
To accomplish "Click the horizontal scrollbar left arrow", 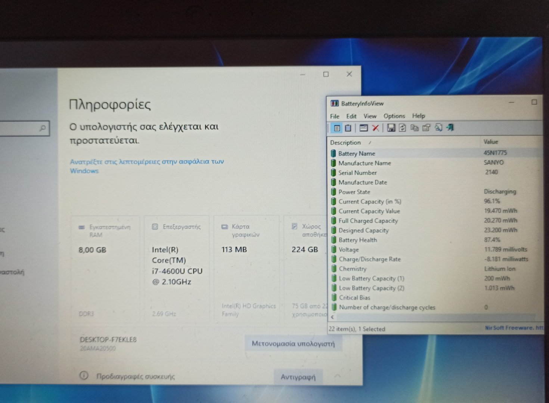I will point(332,317).
